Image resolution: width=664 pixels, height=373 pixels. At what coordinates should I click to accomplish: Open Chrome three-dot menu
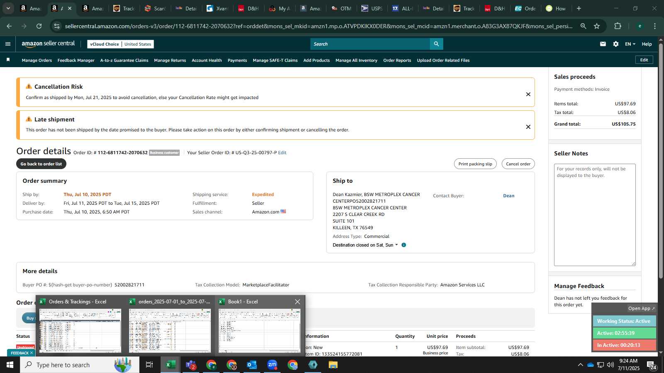pyautogui.click(x=655, y=26)
